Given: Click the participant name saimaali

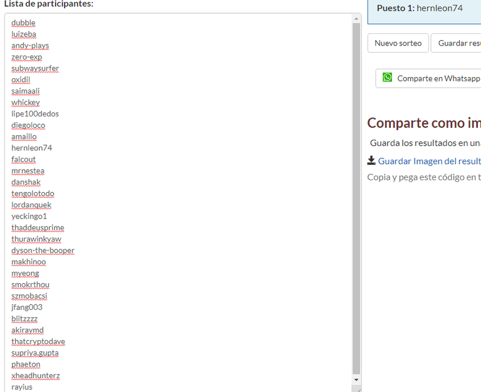Looking at the screenshot, I should click(26, 91).
